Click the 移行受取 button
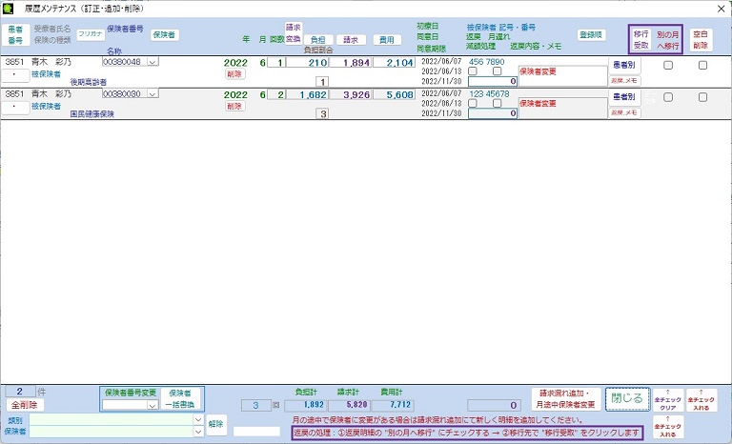 [640, 40]
